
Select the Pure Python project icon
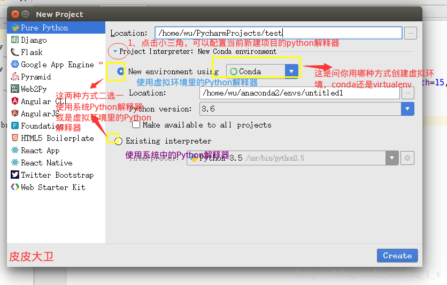15,28
